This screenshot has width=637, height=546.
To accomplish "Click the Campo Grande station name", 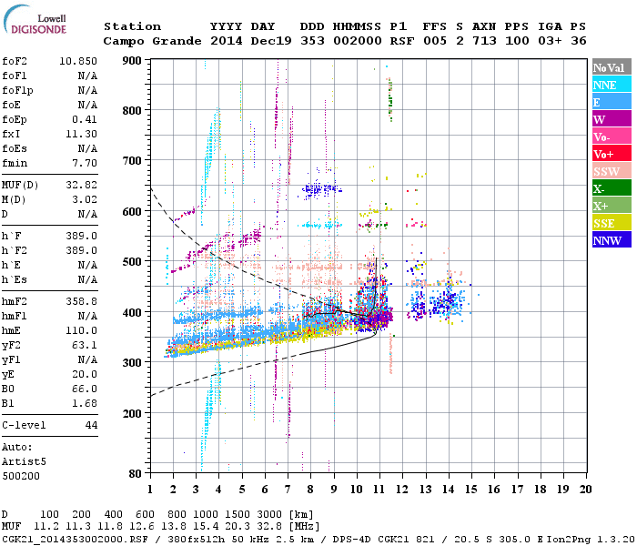I will 152,41.
